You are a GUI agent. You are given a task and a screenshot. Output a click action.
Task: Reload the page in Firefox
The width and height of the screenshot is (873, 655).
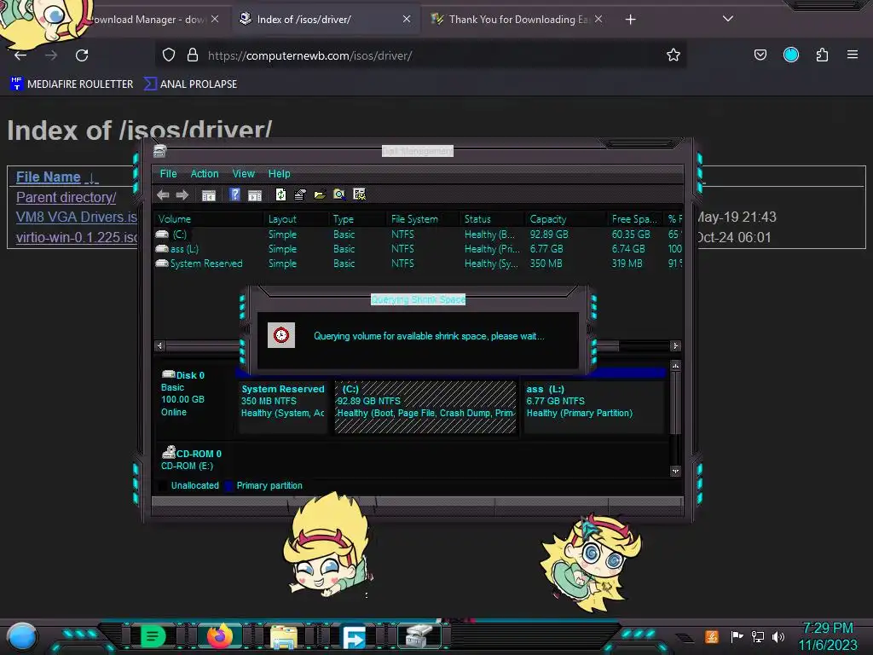82,55
